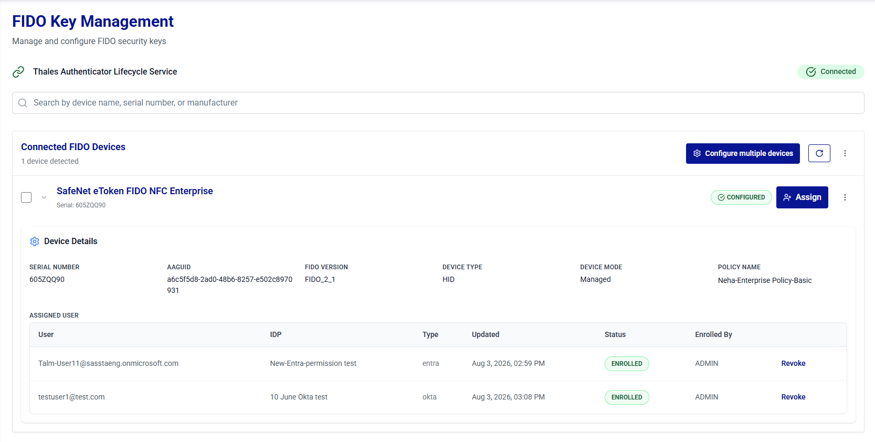Click the search magnifier icon
This screenshot has width=875, height=442.
click(23, 103)
